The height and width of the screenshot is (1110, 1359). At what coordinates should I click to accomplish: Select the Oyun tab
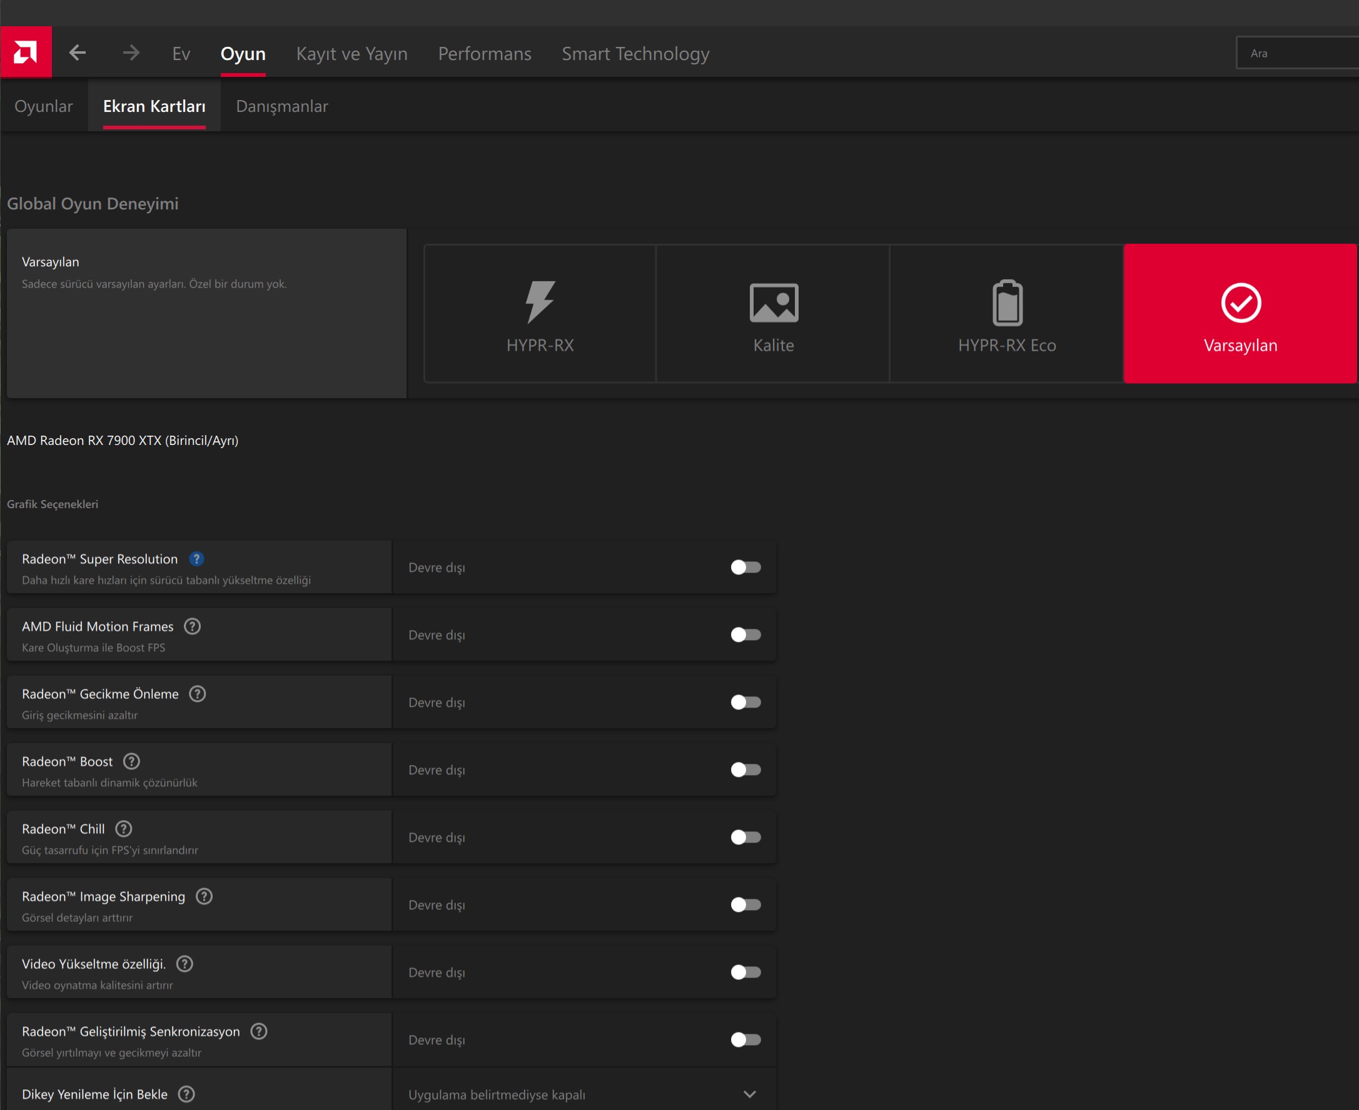click(x=243, y=54)
